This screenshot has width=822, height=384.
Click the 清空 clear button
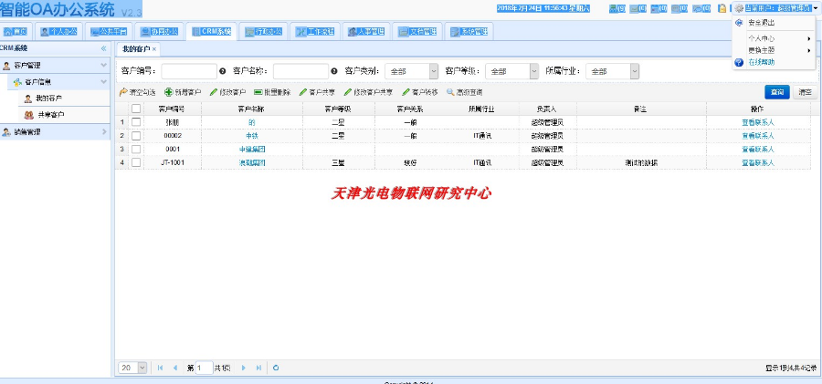[806, 92]
